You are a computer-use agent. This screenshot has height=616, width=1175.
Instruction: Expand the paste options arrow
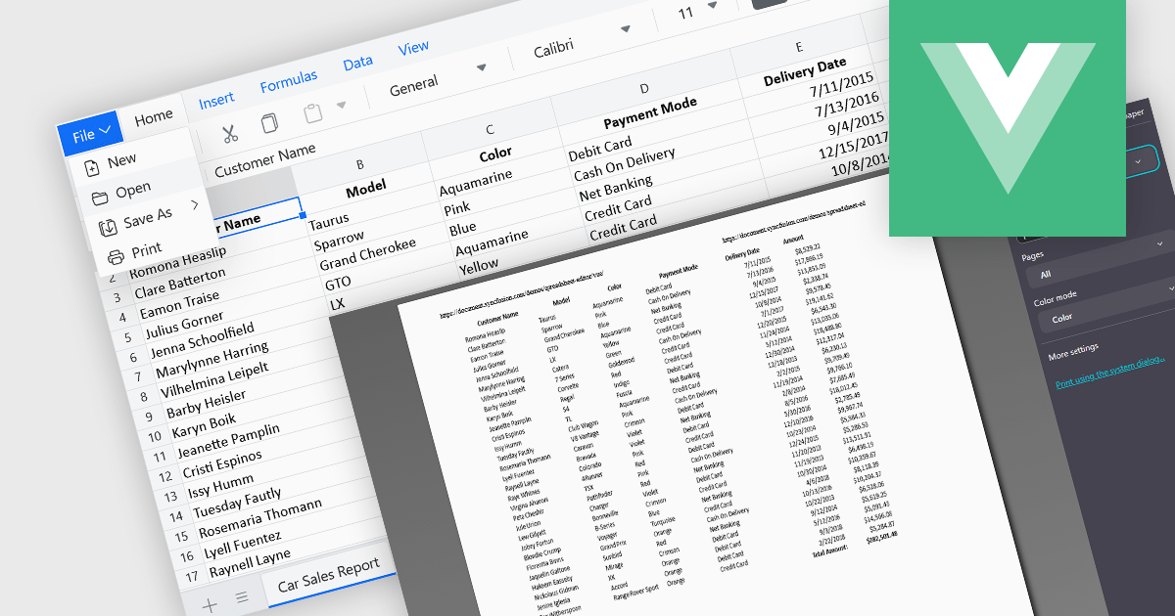coord(341,106)
